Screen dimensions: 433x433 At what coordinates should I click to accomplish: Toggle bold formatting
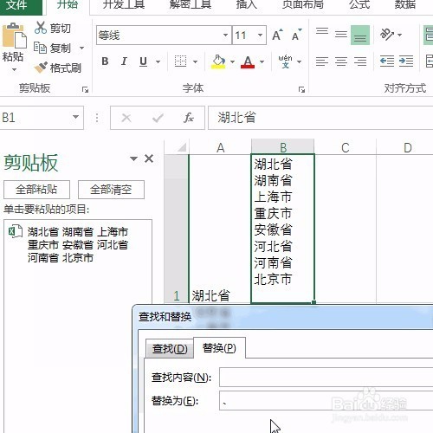(105, 61)
